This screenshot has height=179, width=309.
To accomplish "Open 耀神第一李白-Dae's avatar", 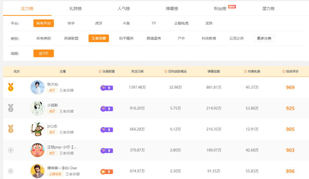I will pyautogui.click(x=38, y=171).
